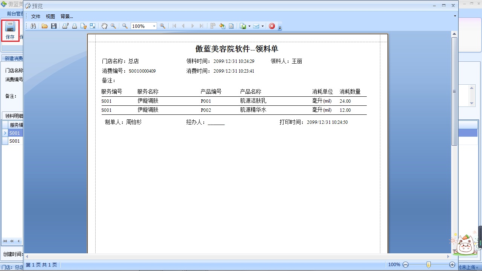Open a saved report using the folder icon

44,26
